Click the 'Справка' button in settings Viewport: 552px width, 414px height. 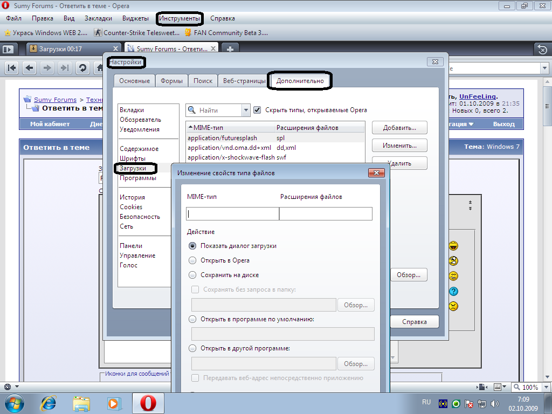414,322
